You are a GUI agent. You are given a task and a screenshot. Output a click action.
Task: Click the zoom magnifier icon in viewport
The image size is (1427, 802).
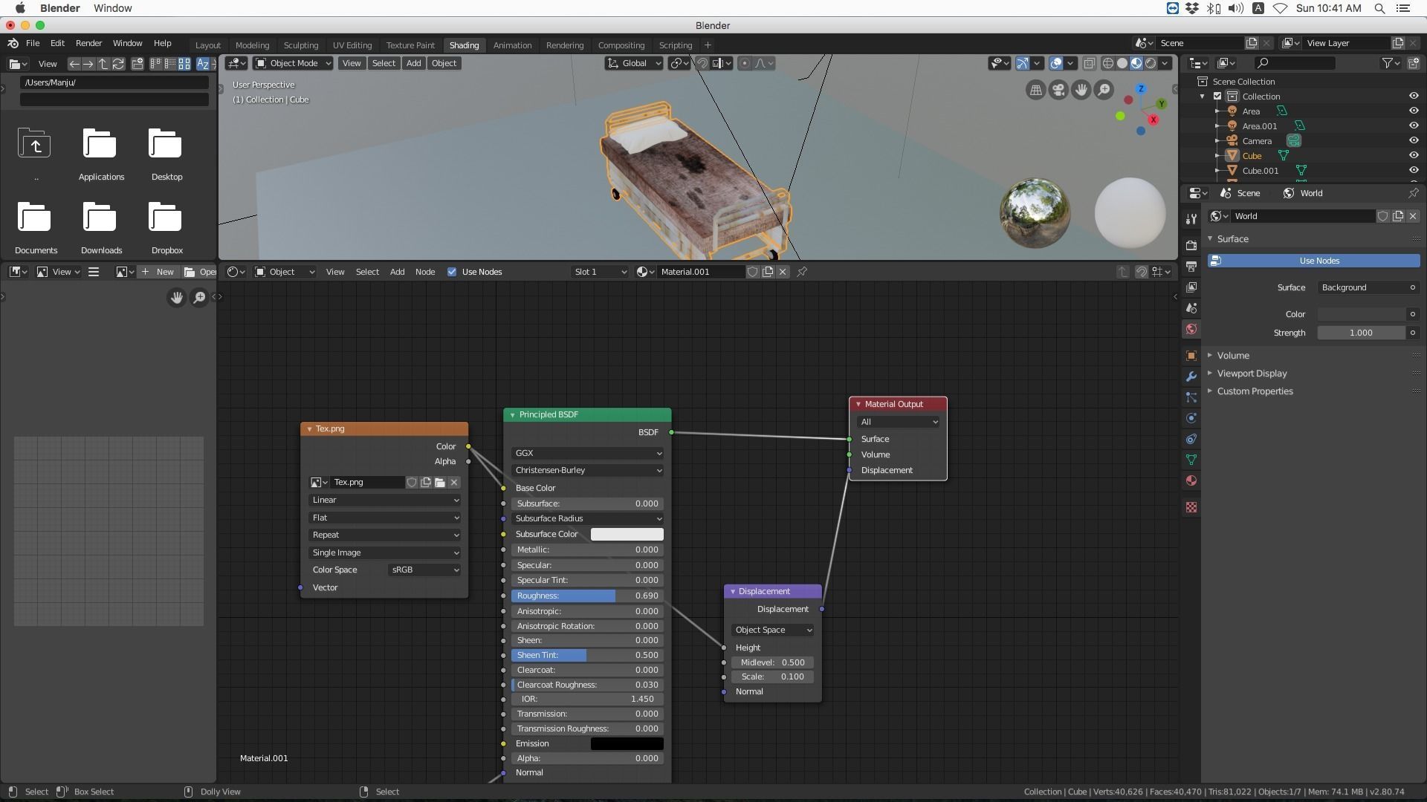point(1104,90)
